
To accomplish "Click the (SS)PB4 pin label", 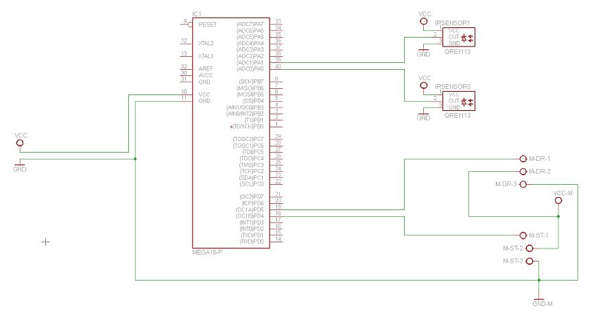I will [x=253, y=101].
